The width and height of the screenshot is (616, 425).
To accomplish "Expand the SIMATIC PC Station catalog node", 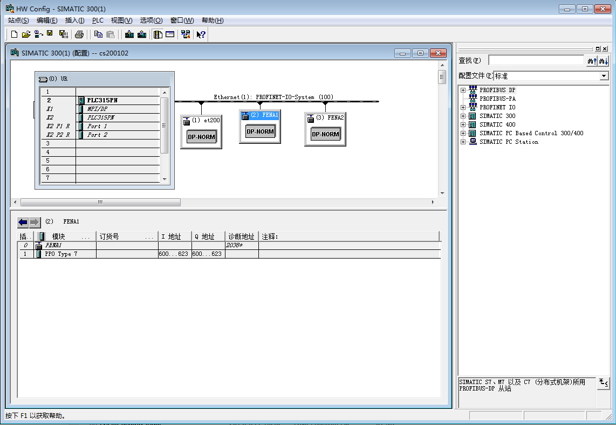I will tap(463, 142).
